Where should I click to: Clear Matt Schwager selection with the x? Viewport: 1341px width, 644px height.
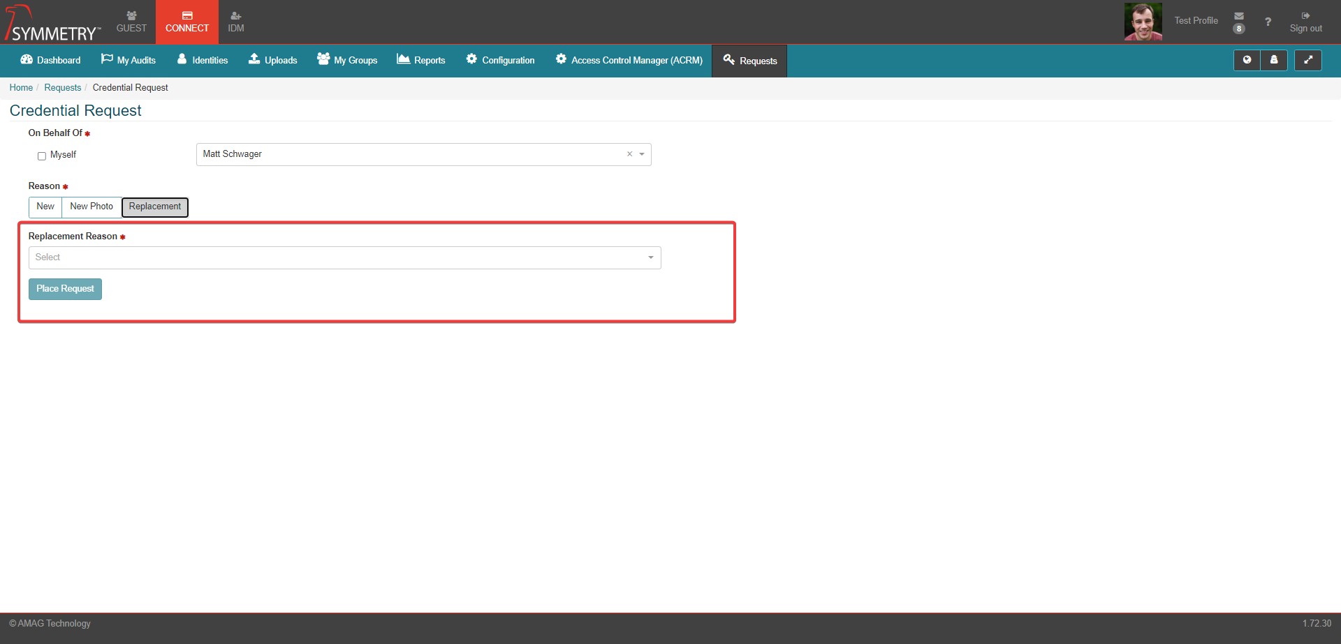(x=629, y=154)
